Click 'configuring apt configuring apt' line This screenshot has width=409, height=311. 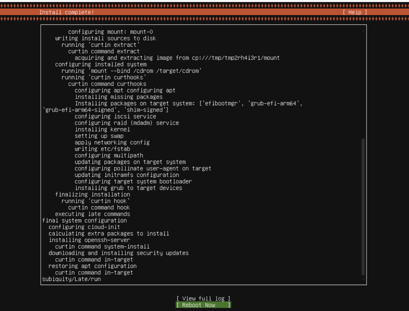pos(125,90)
